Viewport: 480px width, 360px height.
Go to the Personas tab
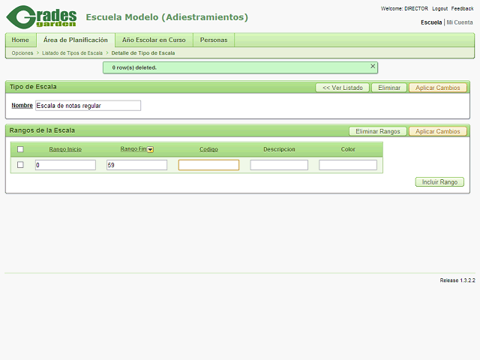point(214,40)
